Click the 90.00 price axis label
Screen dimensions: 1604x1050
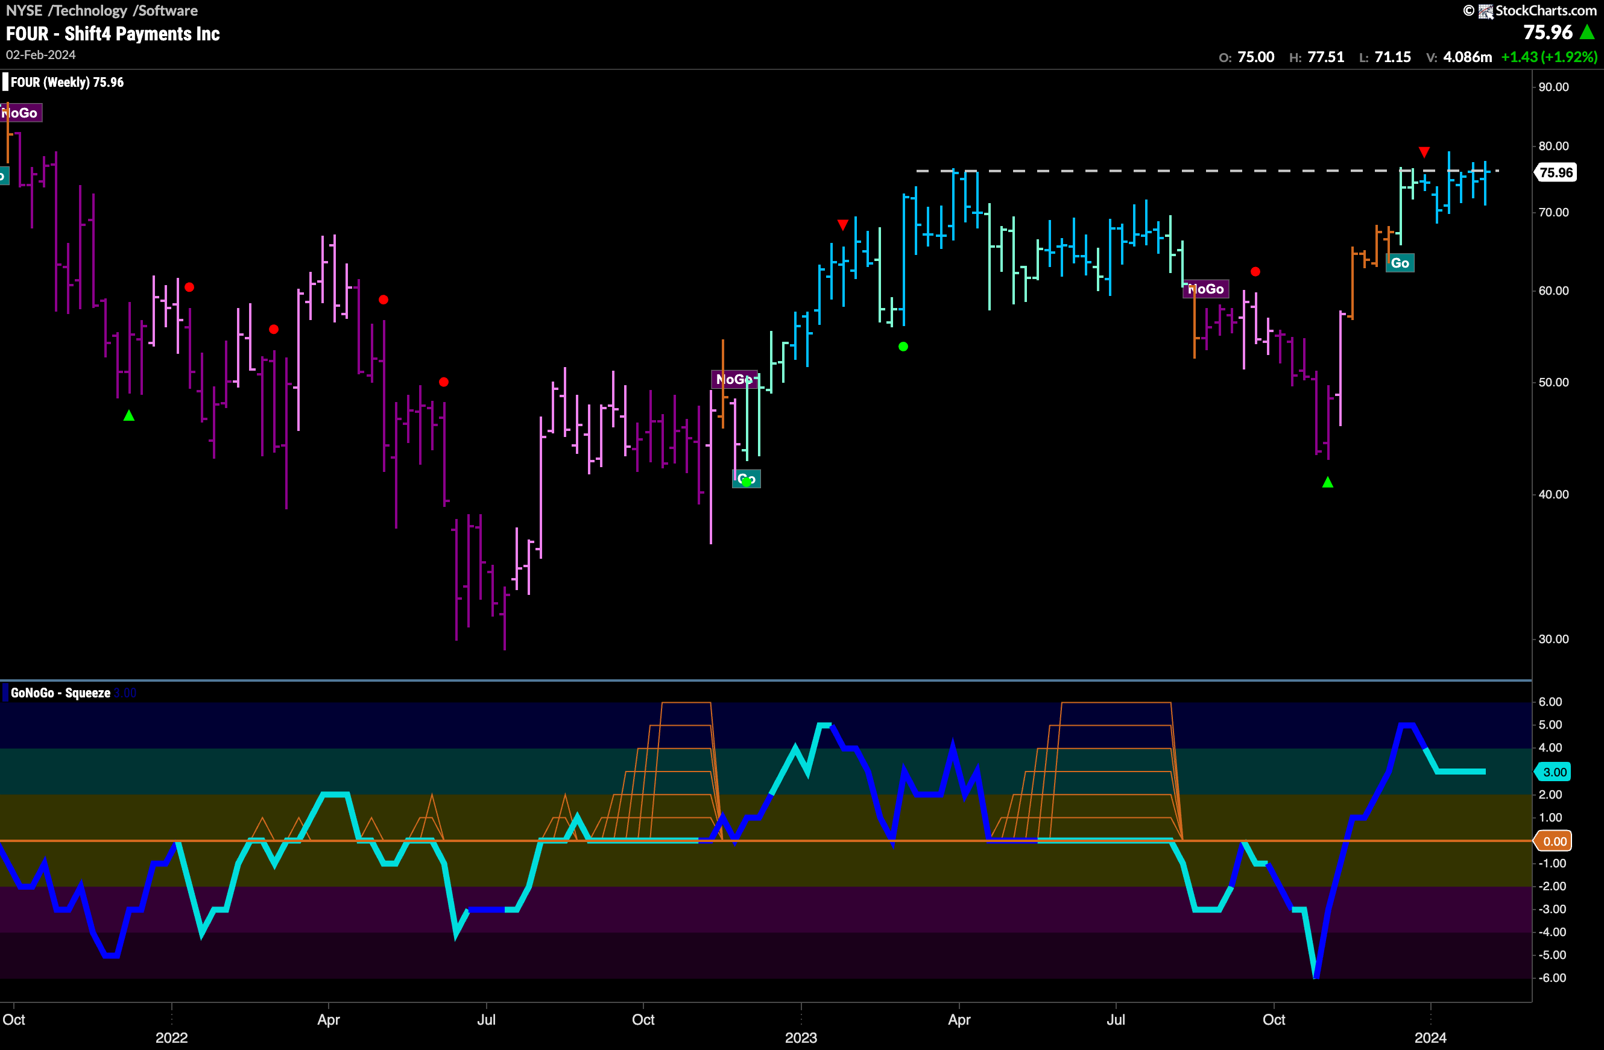pos(1553,87)
